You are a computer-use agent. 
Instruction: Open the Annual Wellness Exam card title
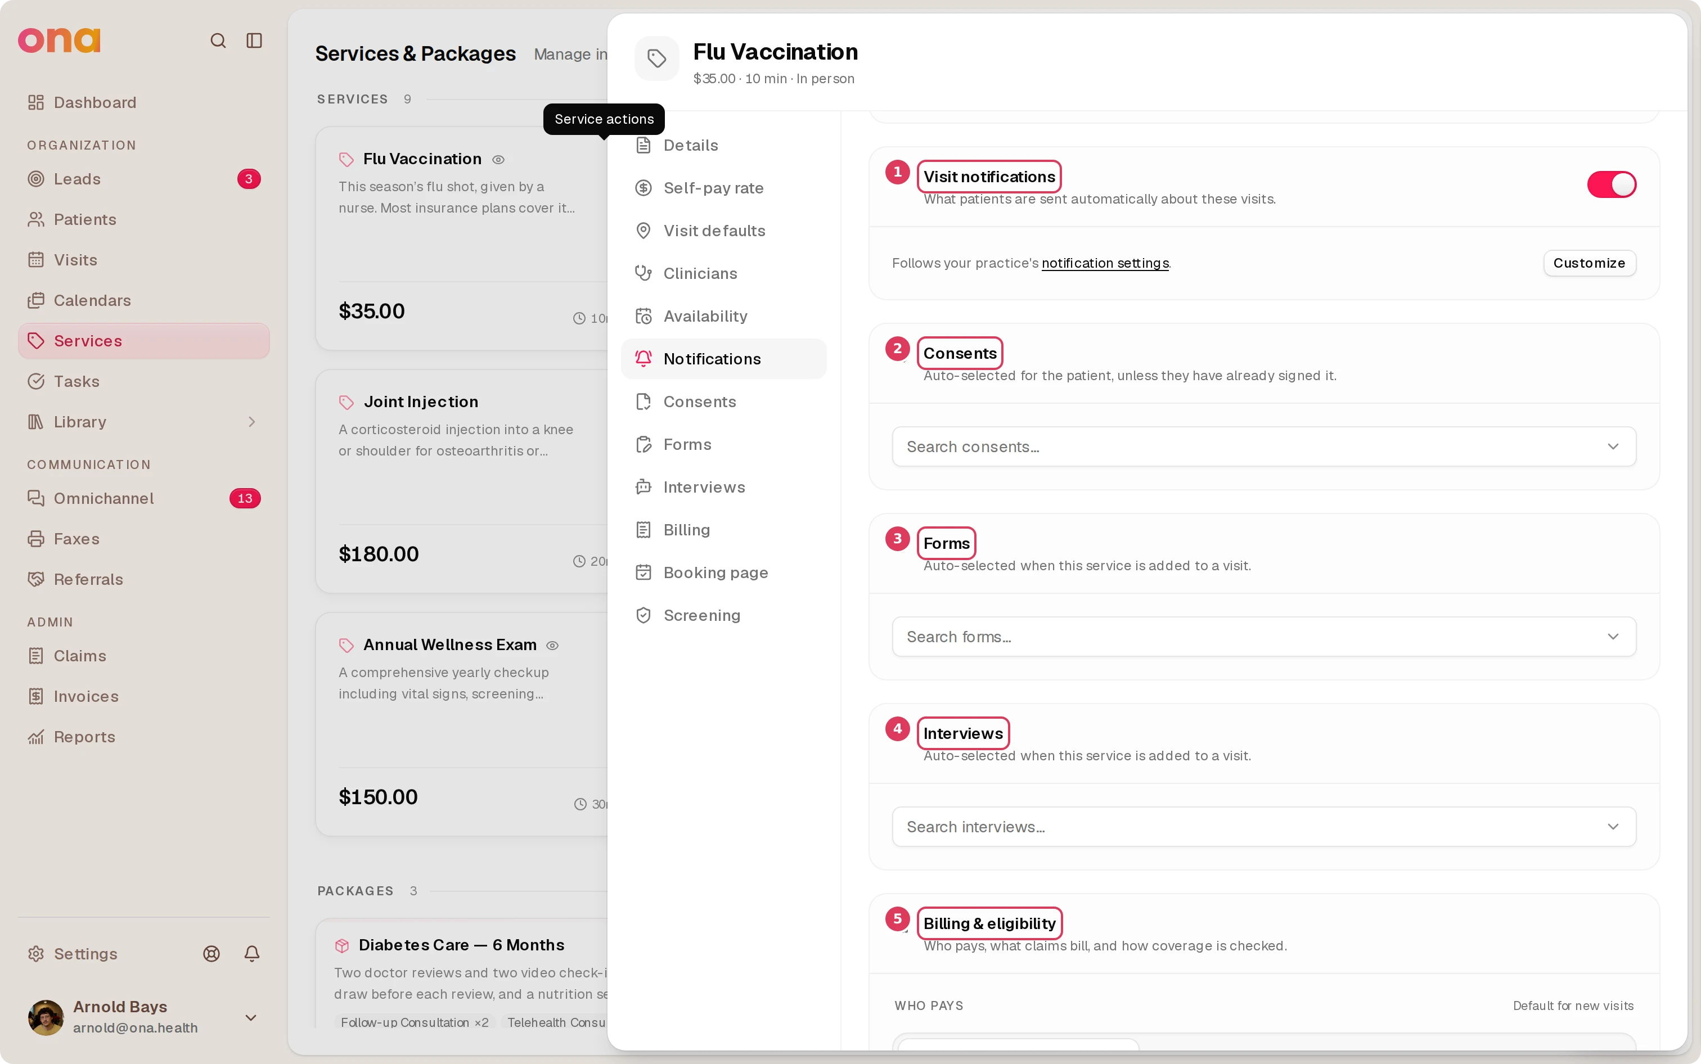pyautogui.click(x=449, y=644)
